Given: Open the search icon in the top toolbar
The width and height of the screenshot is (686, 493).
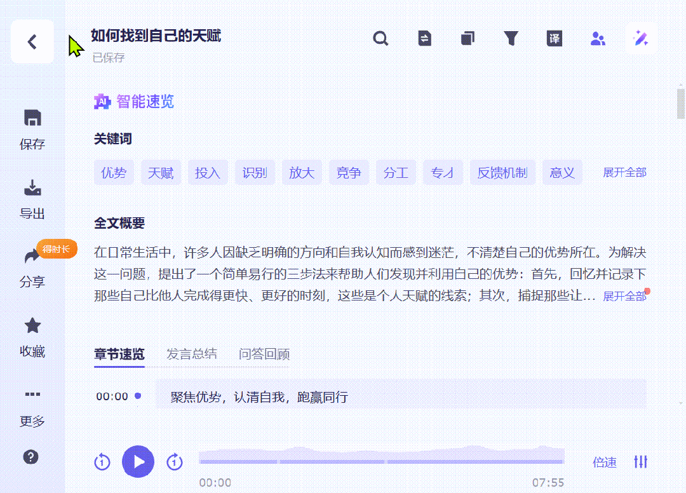Looking at the screenshot, I should pyautogui.click(x=380, y=38).
